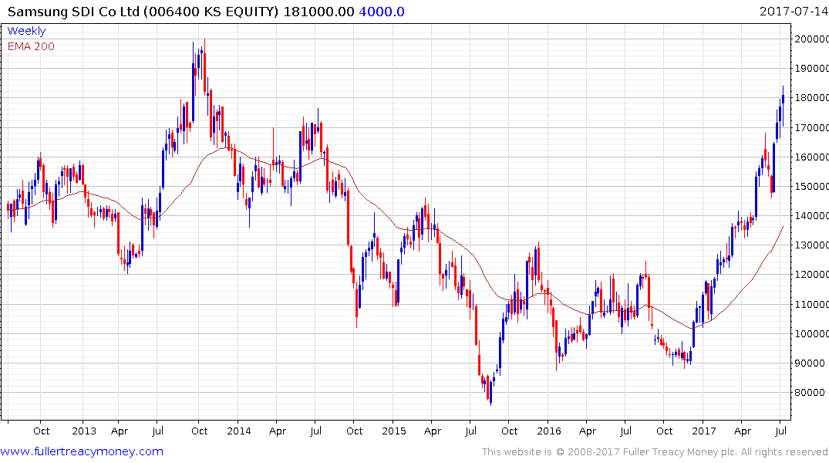Click the 180000 price axis label
The image size is (829, 463).
(811, 98)
